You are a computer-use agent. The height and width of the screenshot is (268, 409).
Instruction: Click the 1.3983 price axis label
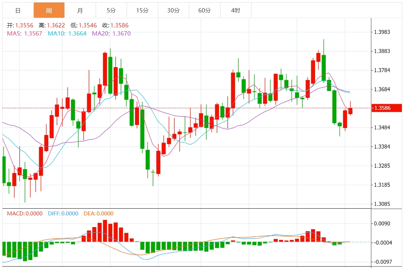coord(382,32)
